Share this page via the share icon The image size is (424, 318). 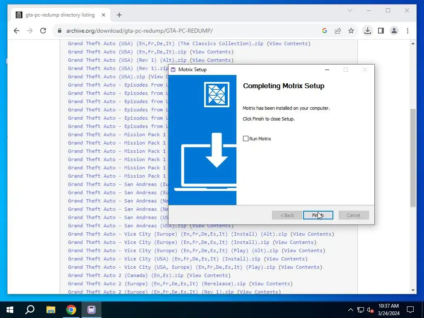[x=338, y=31]
